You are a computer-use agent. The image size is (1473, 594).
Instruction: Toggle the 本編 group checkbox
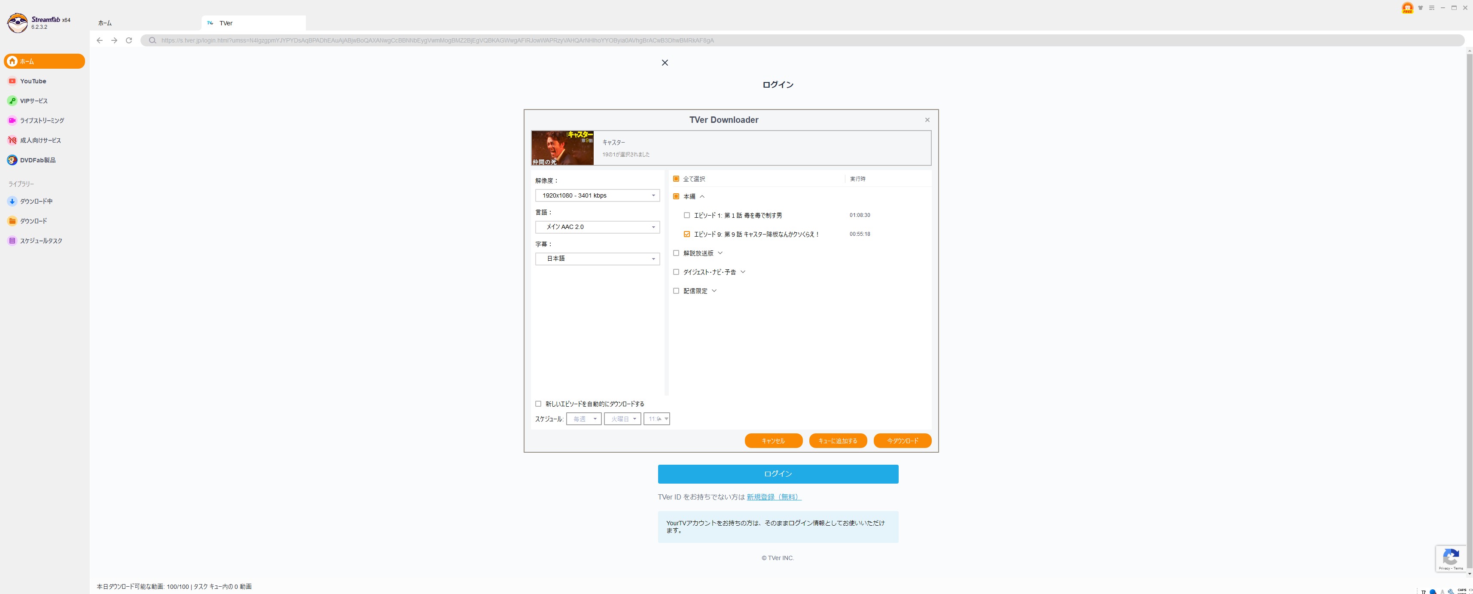pyautogui.click(x=676, y=197)
